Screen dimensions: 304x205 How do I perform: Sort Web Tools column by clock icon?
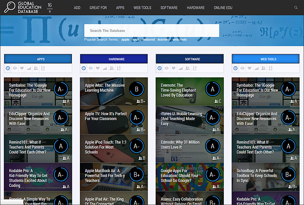click(236, 68)
